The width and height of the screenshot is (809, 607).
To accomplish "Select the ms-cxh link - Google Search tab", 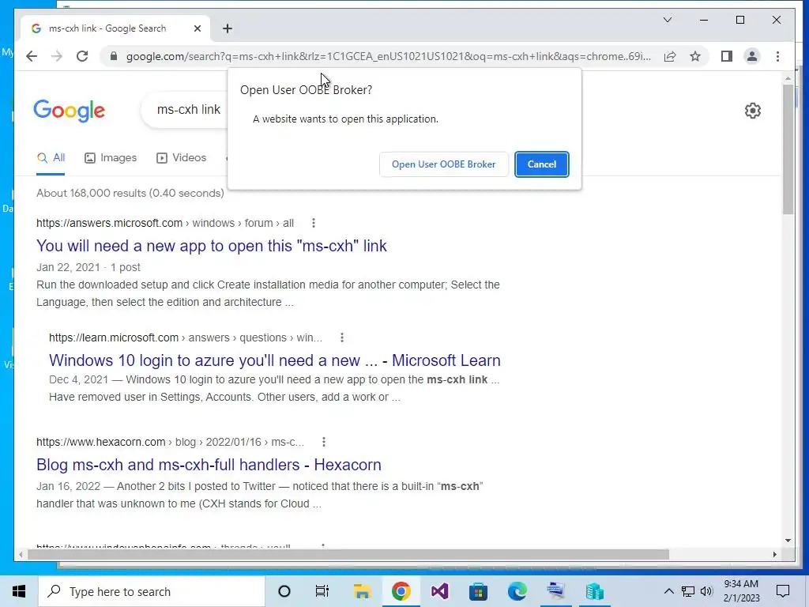I will pyautogui.click(x=115, y=28).
